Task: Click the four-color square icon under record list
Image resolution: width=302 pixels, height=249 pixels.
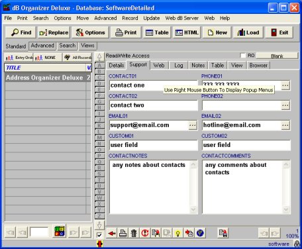Action: (60, 231)
